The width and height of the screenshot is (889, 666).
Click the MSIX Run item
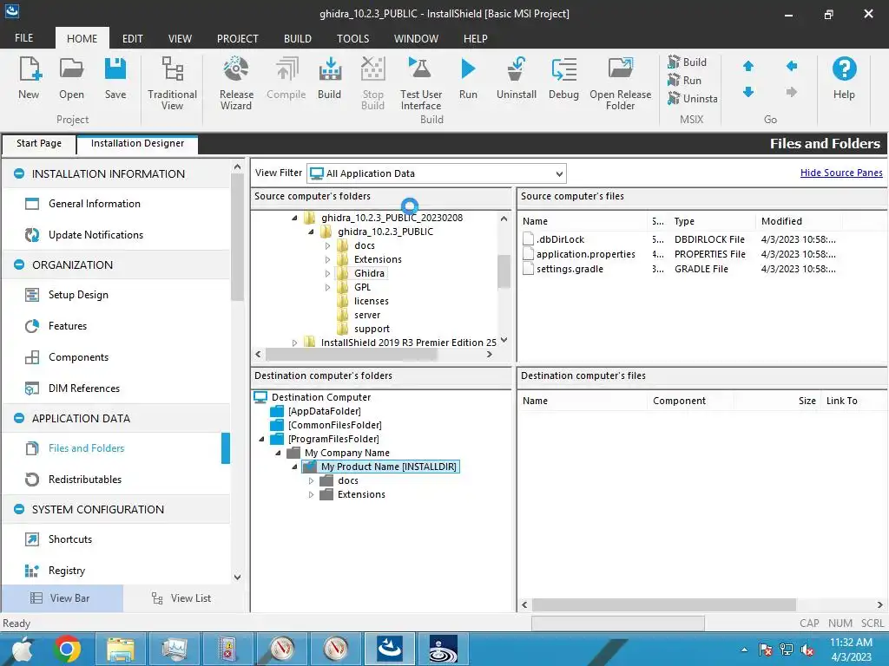pyautogui.click(x=685, y=81)
